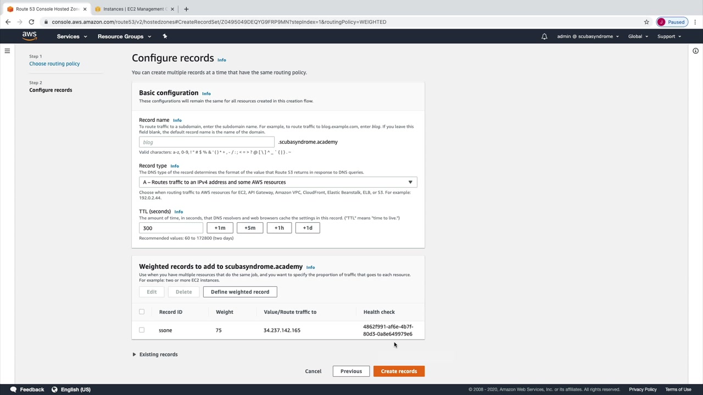This screenshot has height=395, width=703.
Task: Focus the Record name input field
Action: [x=207, y=142]
